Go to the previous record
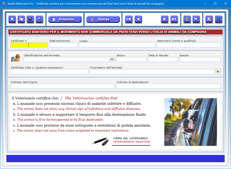The height and width of the screenshot is (169, 231). pos(138,19)
